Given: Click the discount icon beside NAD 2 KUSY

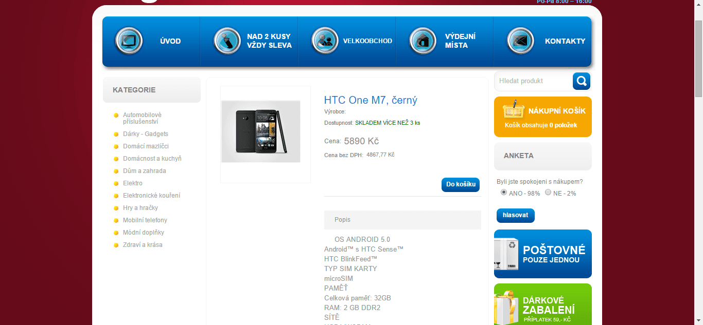Looking at the screenshot, I should 227,41.
